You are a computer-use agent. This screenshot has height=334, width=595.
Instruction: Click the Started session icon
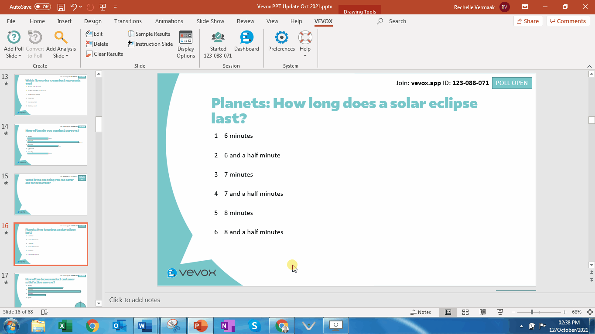pyautogui.click(x=218, y=37)
